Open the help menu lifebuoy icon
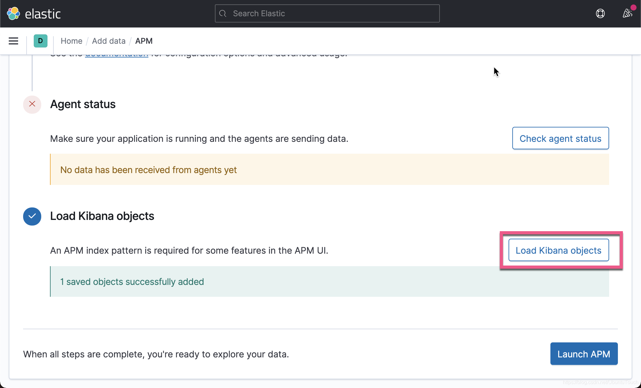 600,13
